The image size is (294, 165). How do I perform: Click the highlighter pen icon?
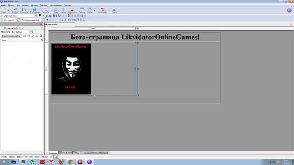coord(44,16)
